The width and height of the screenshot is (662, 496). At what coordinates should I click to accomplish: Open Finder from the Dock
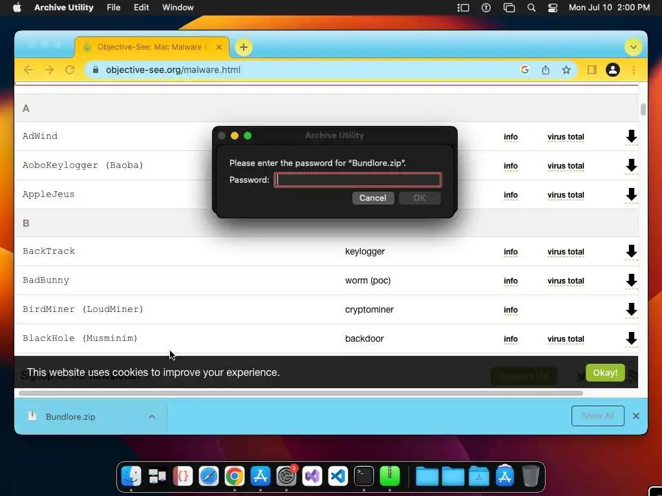(x=131, y=476)
